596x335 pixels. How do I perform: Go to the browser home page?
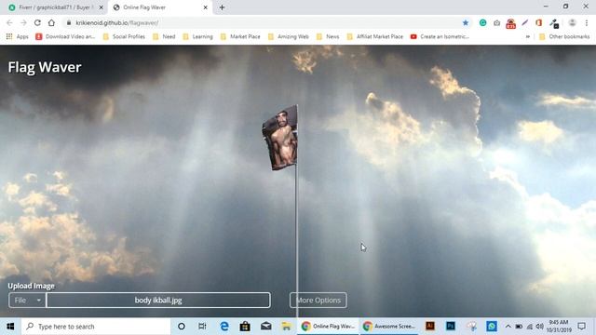pos(51,22)
